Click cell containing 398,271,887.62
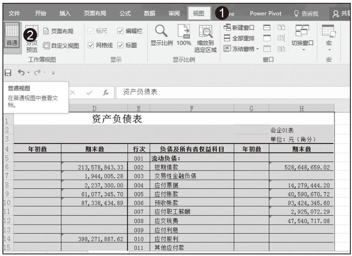352x256 pixels. 94,239
